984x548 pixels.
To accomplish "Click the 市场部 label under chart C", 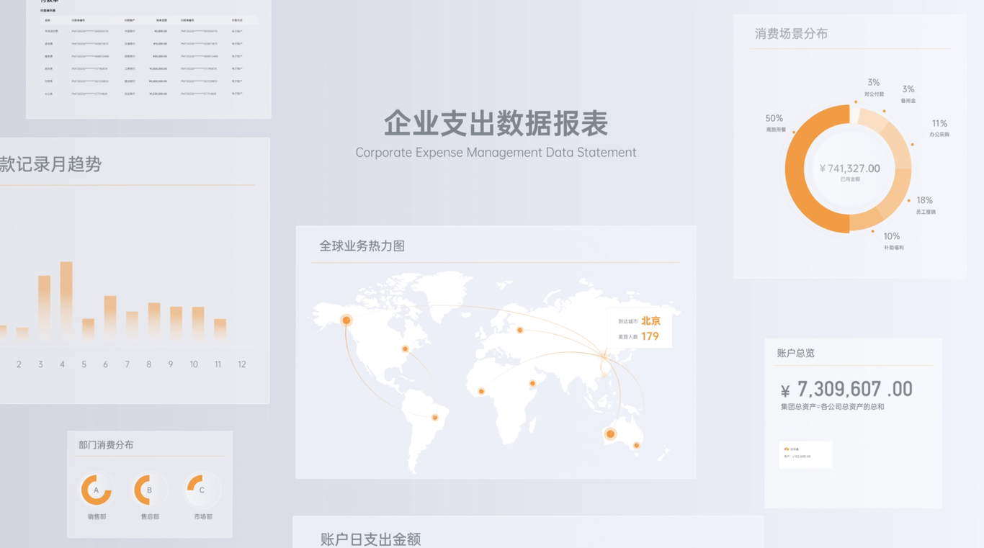I will point(203,516).
